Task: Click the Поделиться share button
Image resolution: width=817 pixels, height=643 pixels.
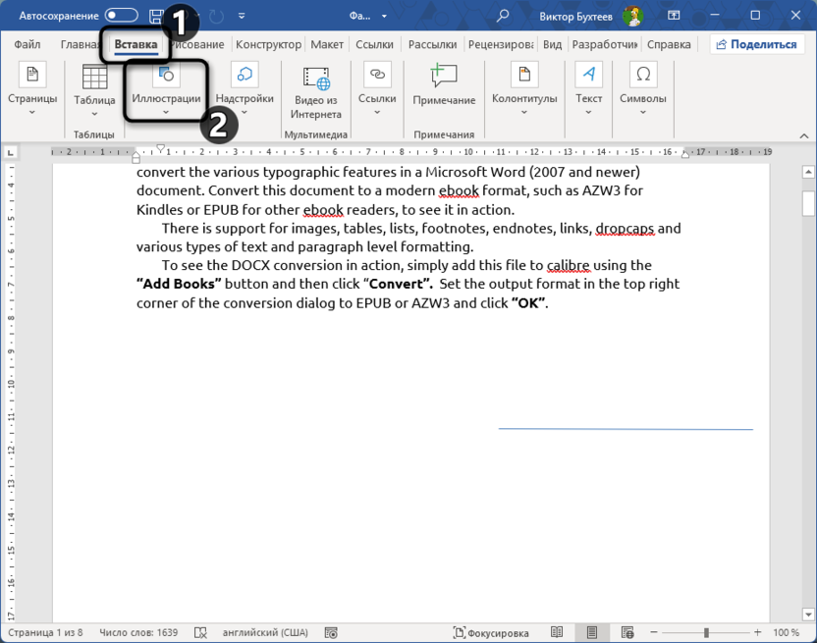Action: [x=755, y=44]
